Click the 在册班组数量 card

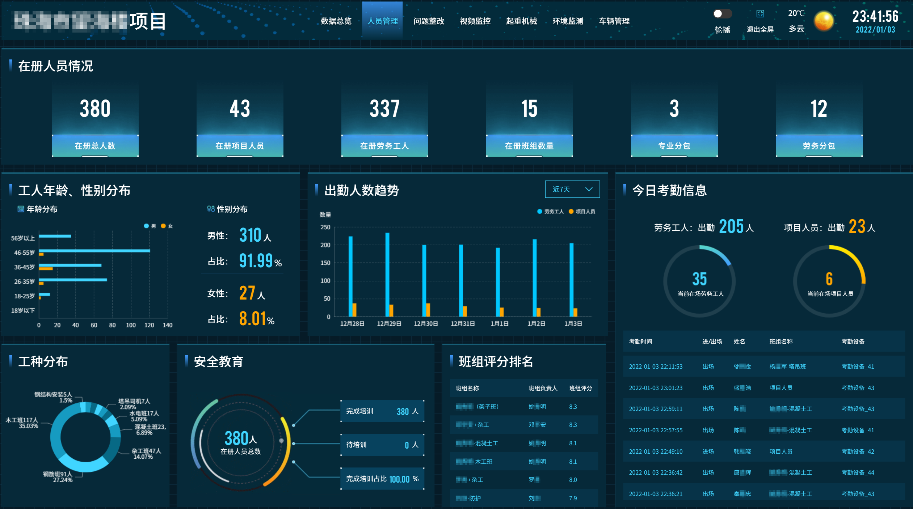530,119
